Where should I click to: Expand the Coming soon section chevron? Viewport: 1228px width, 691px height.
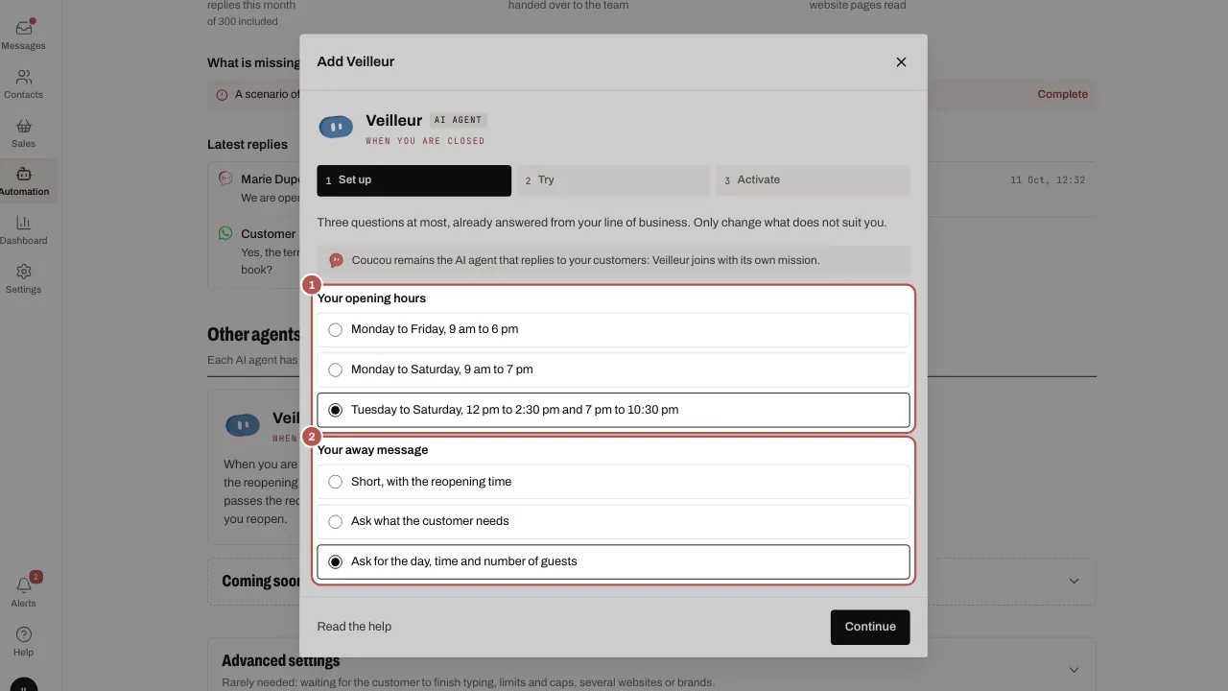coord(1074,581)
